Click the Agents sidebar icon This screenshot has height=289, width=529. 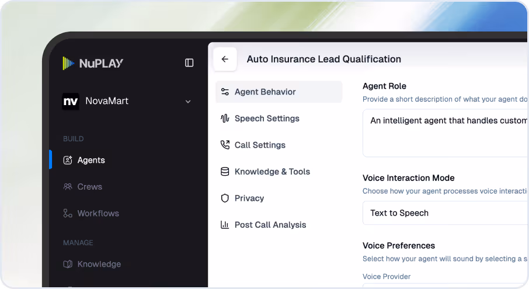point(68,160)
